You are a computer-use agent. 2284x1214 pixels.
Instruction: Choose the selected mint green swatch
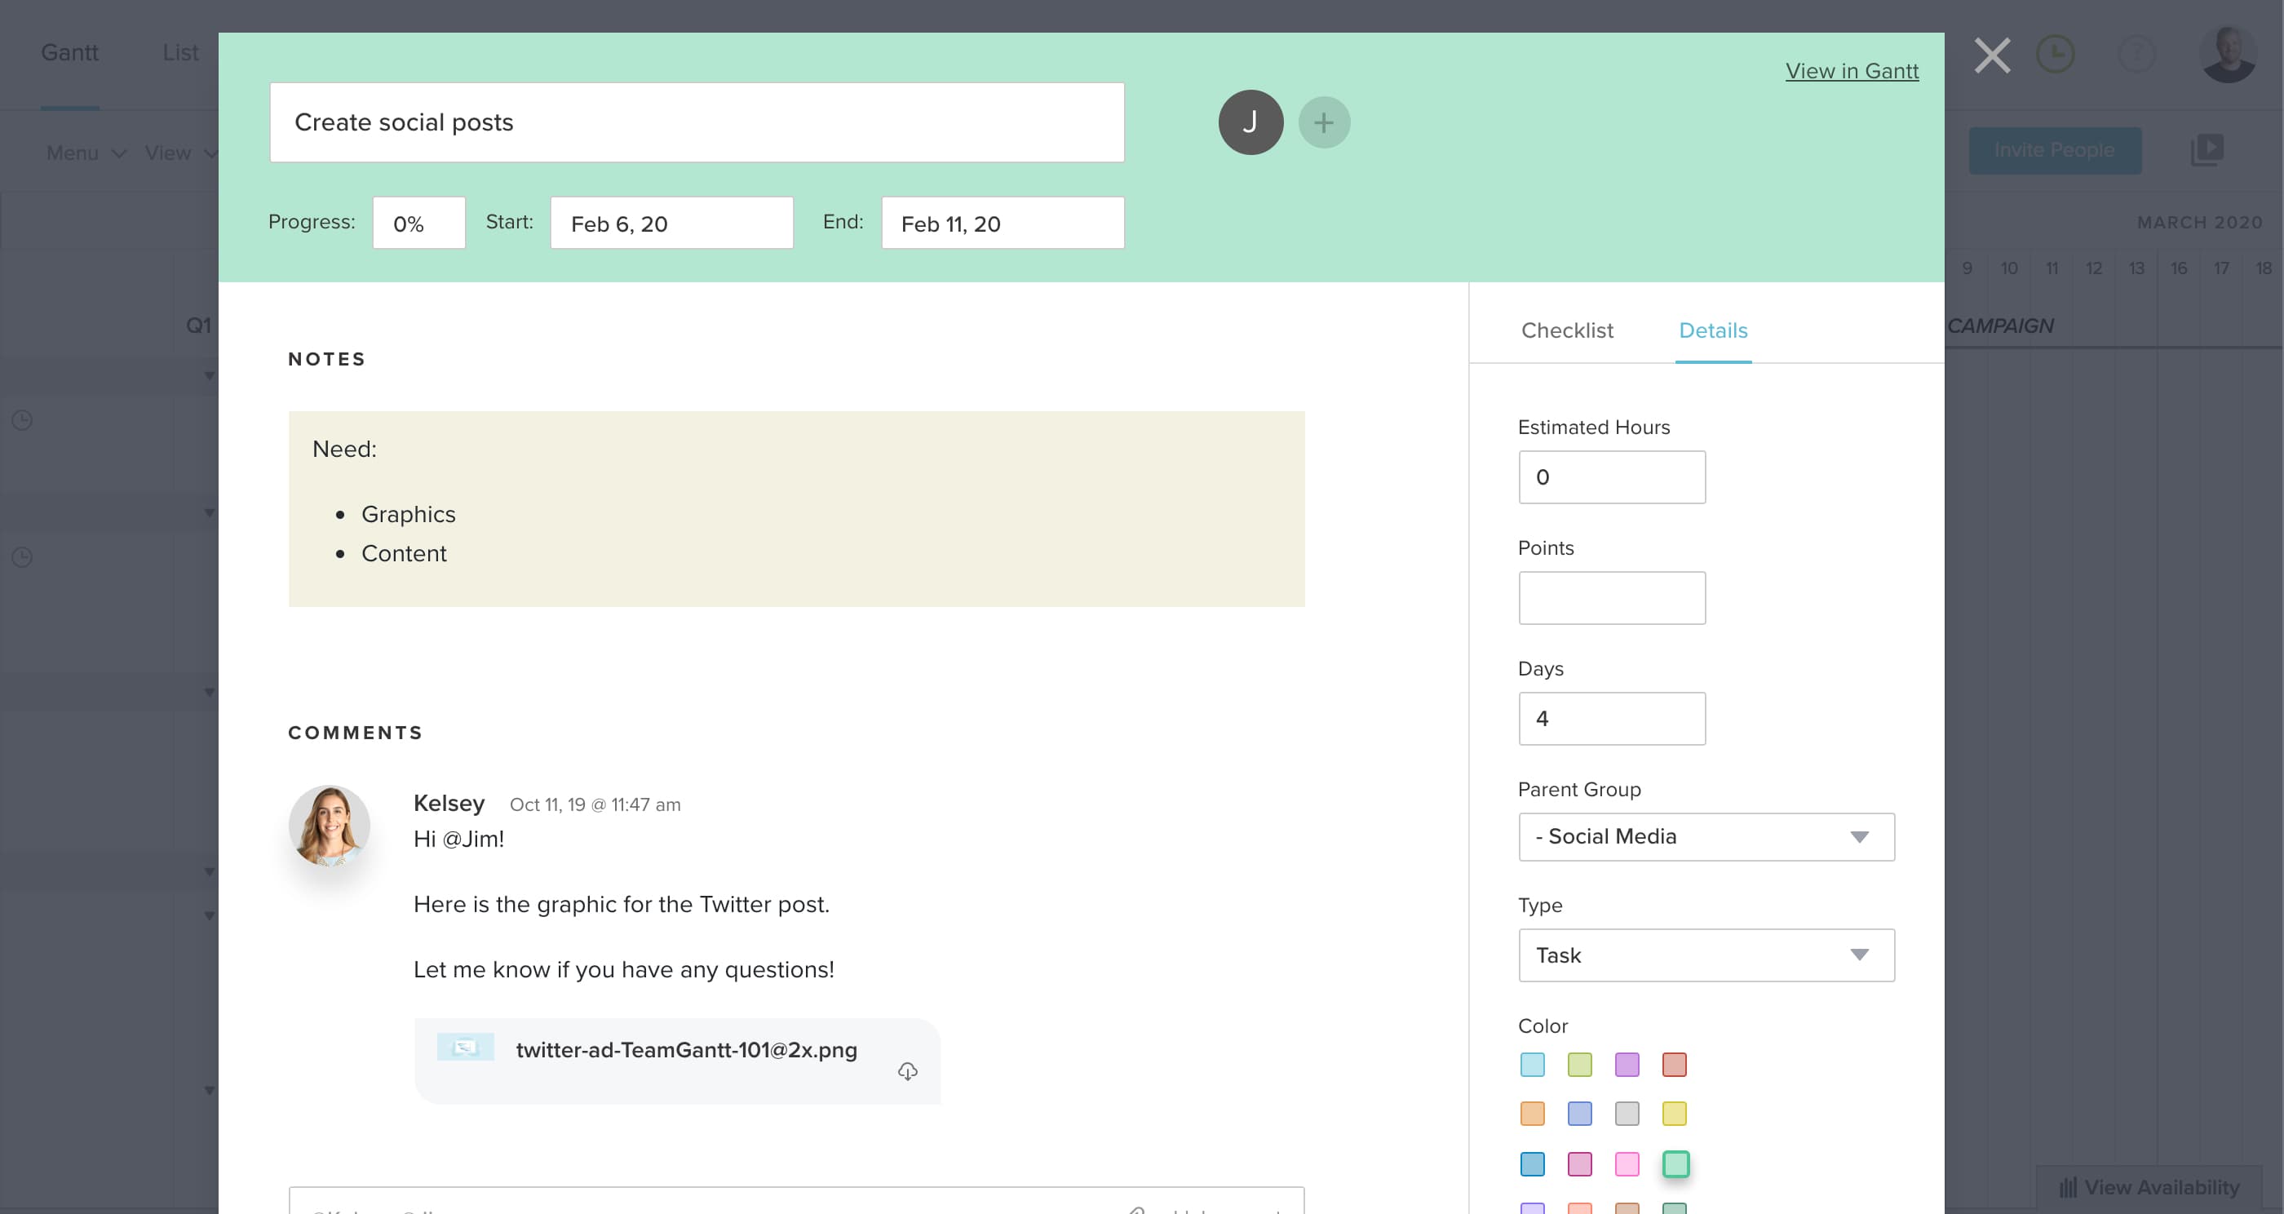coord(1675,1163)
